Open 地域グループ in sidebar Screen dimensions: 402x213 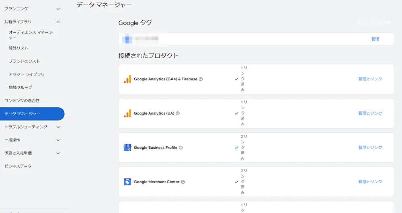click(x=21, y=87)
